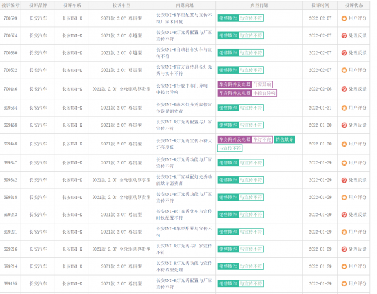Image resolution: width=377 pixels, height=294 pixels.
Task: Click the 门窗异响 tag
Action: click(x=262, y=84)
